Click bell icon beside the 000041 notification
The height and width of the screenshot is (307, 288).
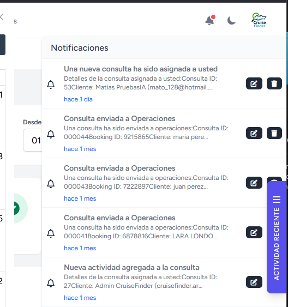[x=51, y=233]
